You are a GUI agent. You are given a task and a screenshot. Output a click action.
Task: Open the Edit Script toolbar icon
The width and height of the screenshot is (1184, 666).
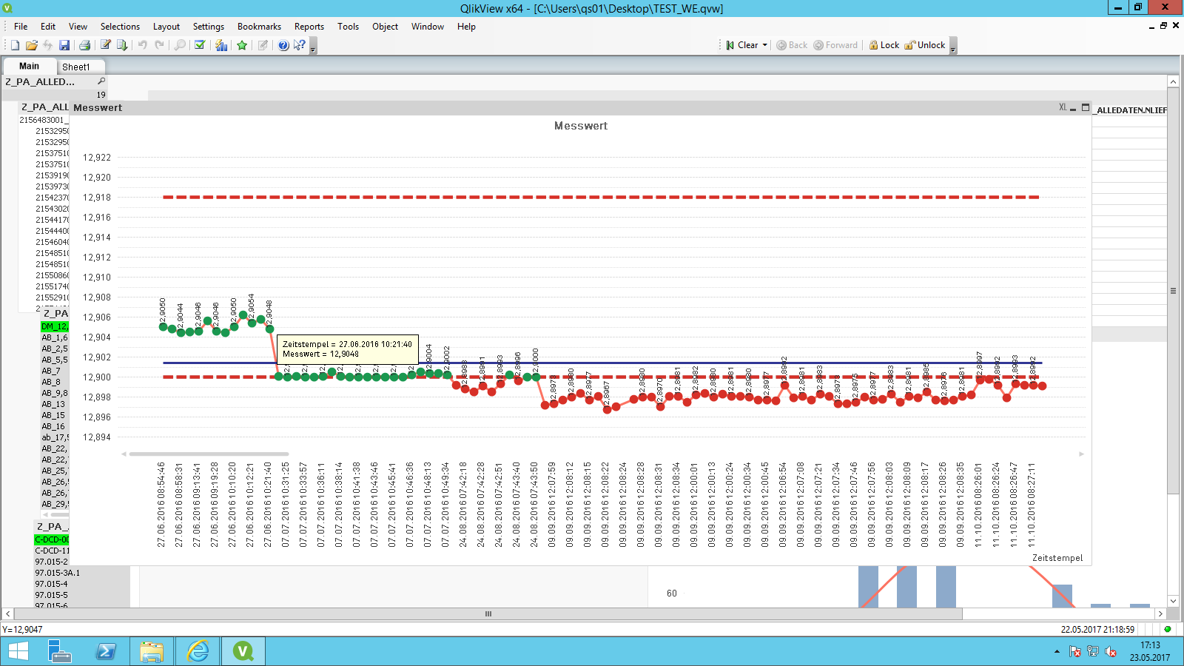(106, 45)
